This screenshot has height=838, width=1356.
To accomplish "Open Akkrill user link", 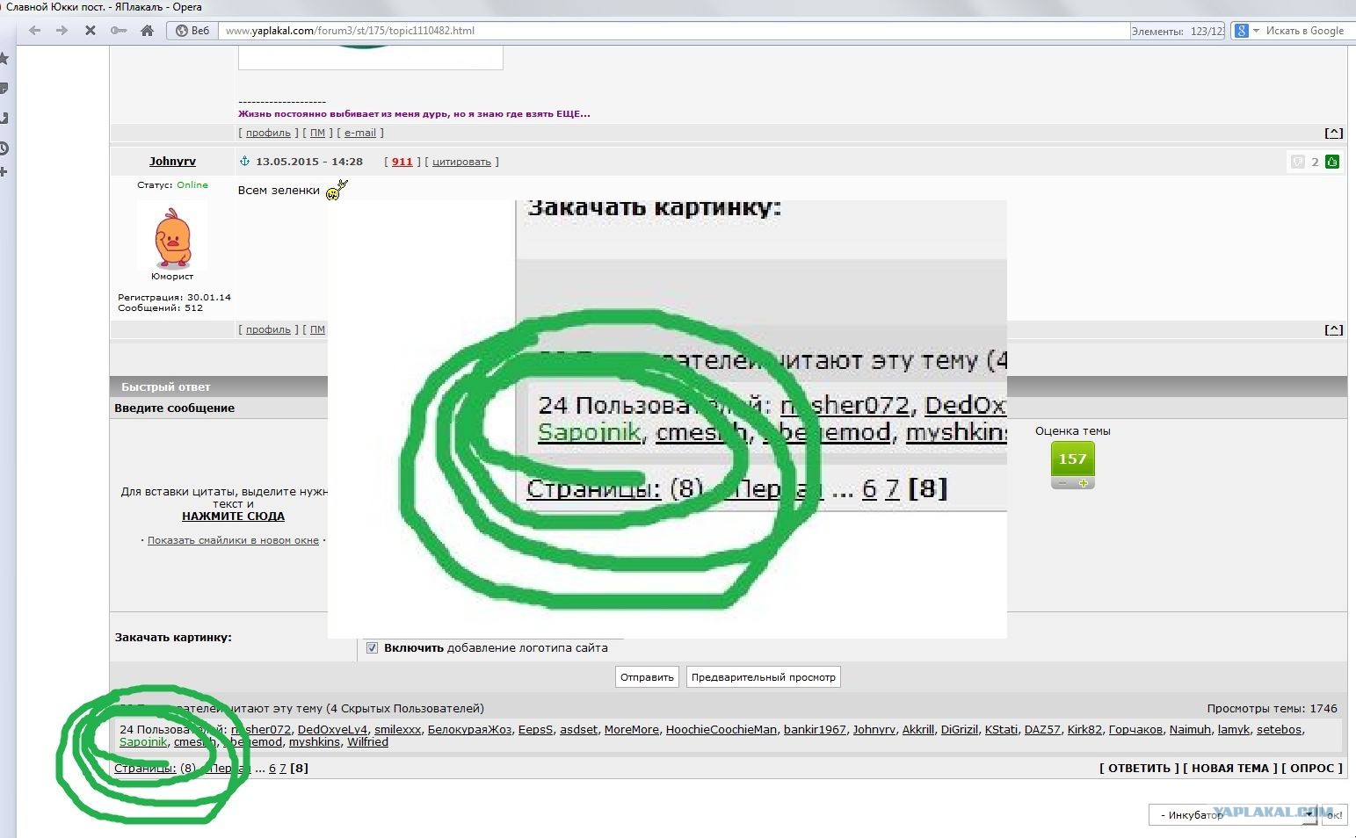I will [918, 730].
